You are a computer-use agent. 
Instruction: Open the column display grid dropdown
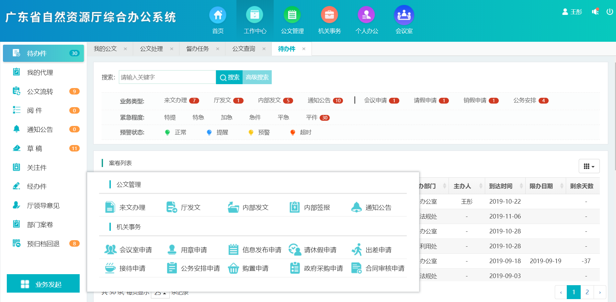pos(589,166)
